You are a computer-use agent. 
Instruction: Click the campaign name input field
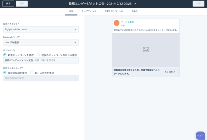(x=41, y=61)
